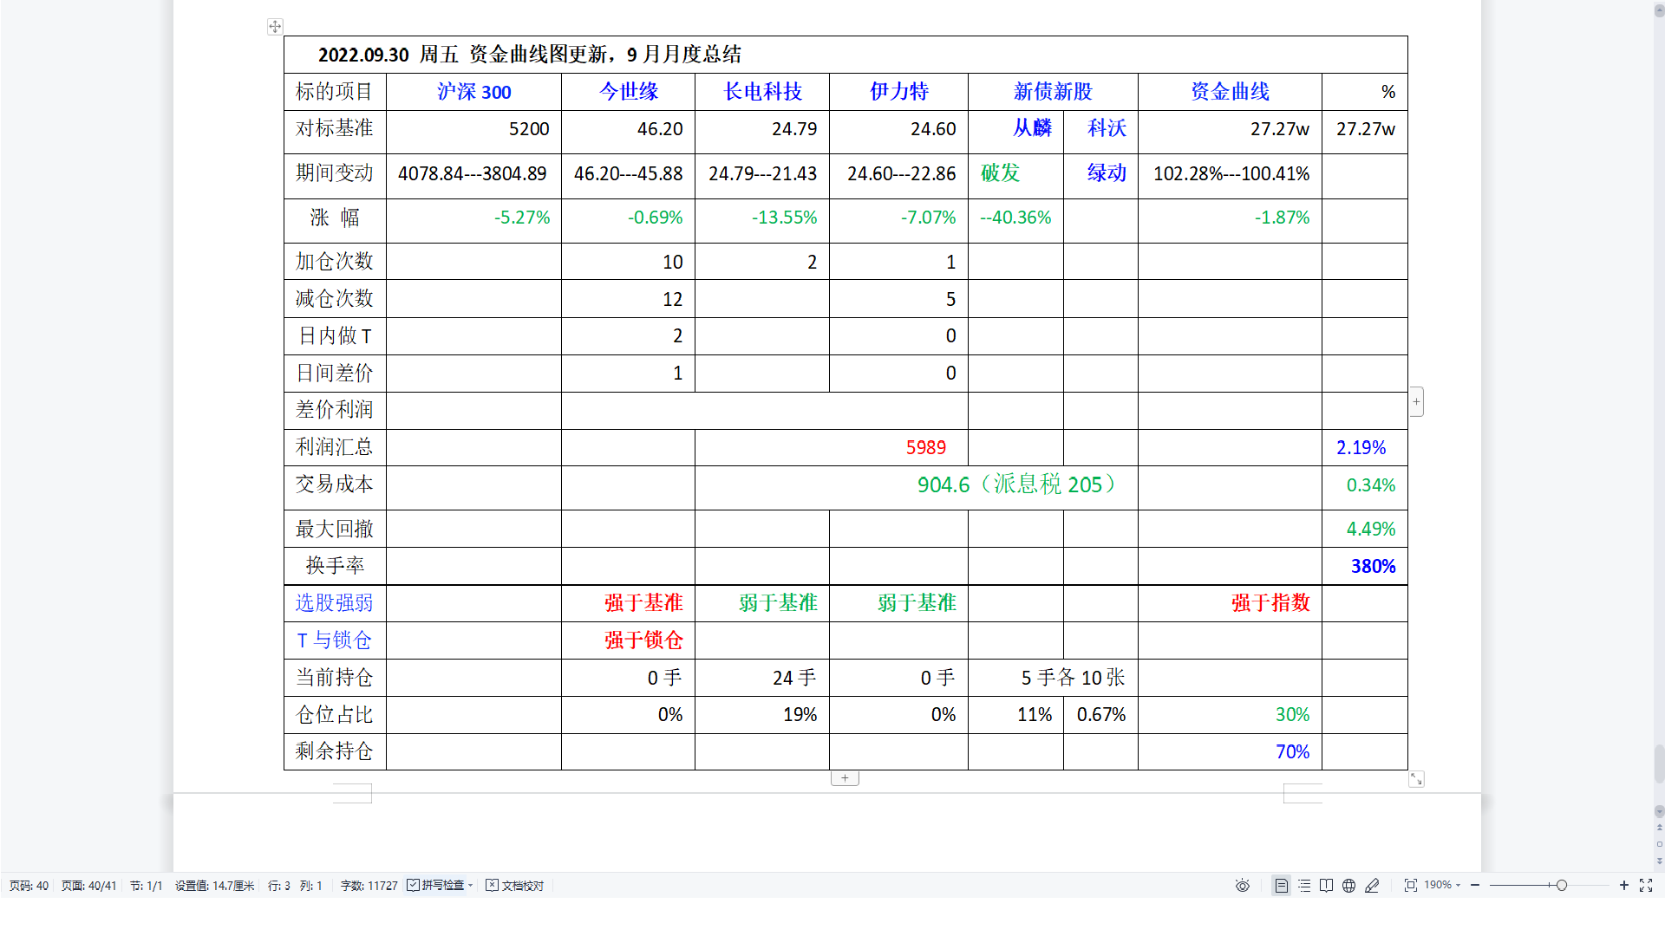Click zoom out minus button
Screen dimensions: 1665x936
pyautogui.click(x=1475, y=886)
